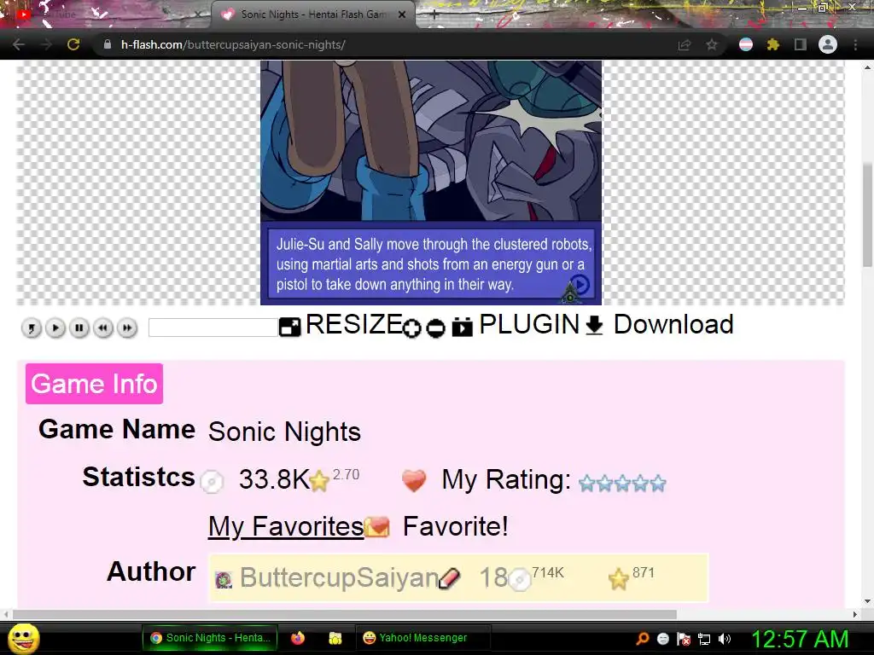Click the flash player progress bar
The width and height of the screenshot is (874, 655).
(213, 327)
